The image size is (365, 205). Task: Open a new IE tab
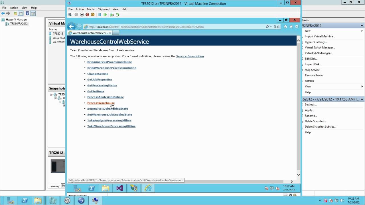115,33
